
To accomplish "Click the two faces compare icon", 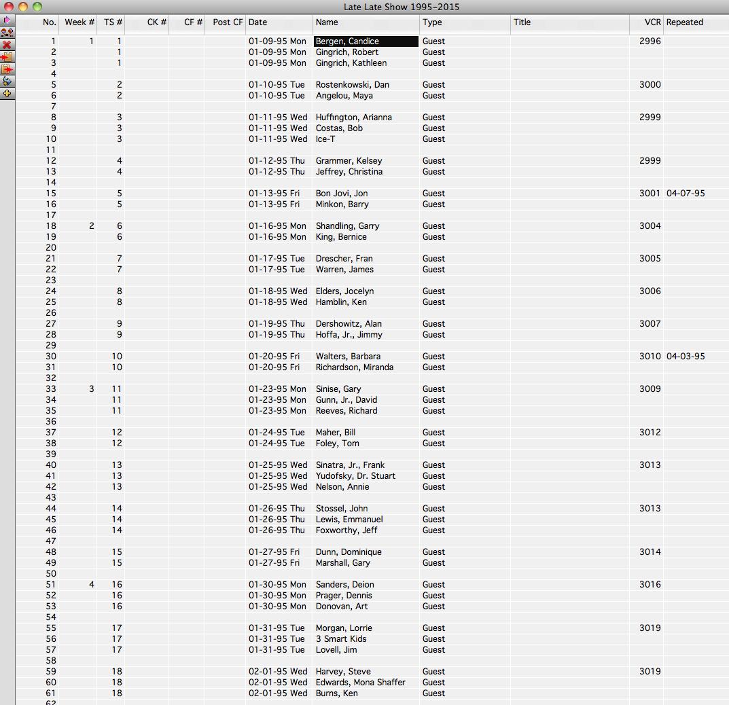I will (x=7, y=33).
